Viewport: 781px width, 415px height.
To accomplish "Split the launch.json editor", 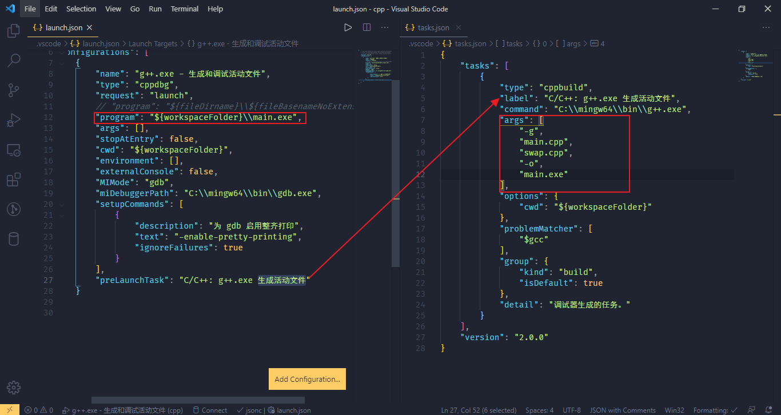I will [367, 27].
